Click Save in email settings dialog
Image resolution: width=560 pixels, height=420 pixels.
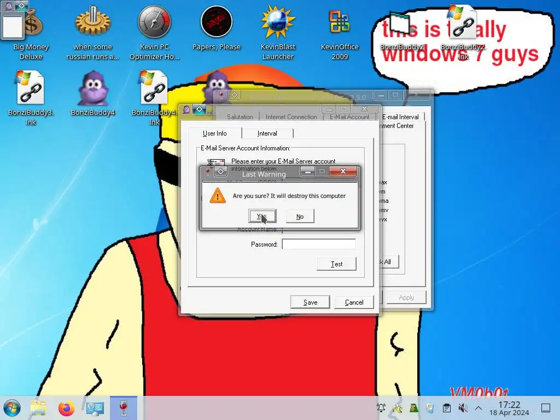(x=310, y=302)
